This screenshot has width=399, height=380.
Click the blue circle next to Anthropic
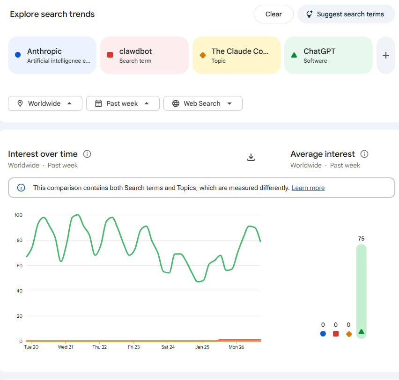tap(18, 55)
